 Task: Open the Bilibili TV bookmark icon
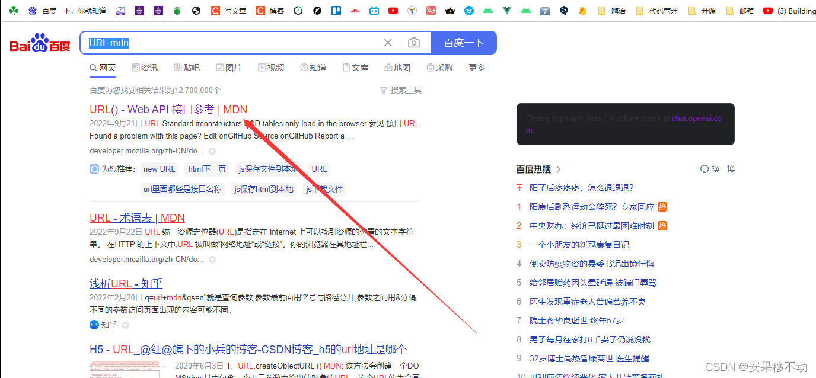(374, 11)
